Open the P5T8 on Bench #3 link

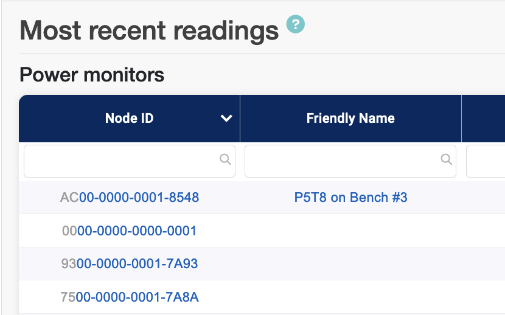tap(350, 198)
